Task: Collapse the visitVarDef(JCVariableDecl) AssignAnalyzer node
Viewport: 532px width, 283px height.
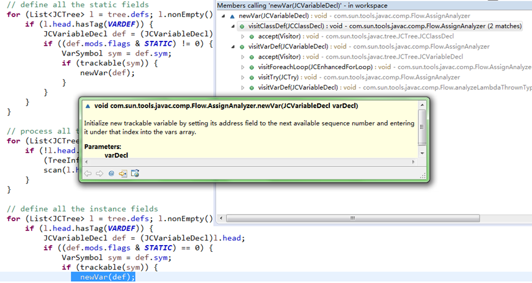Action: point(233,46)
